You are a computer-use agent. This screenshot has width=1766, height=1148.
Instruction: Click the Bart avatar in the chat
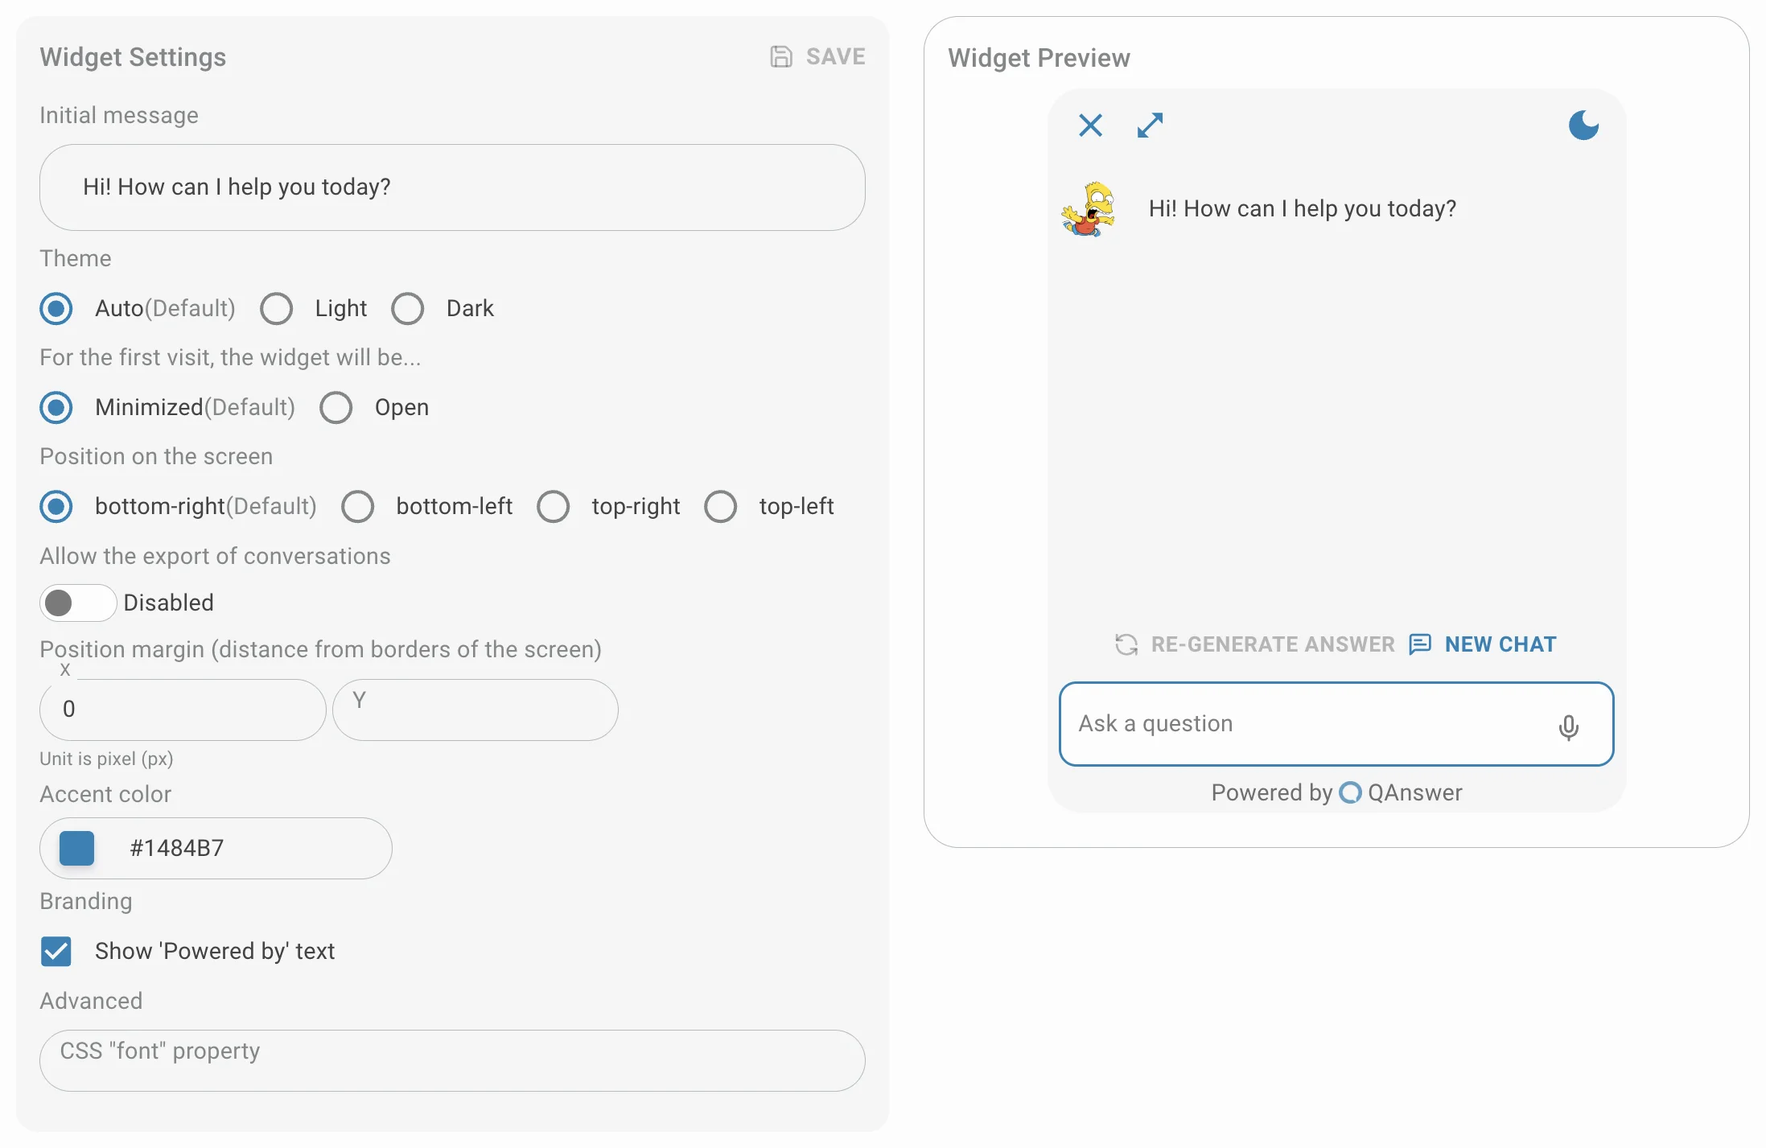[x=1089, y=209]
